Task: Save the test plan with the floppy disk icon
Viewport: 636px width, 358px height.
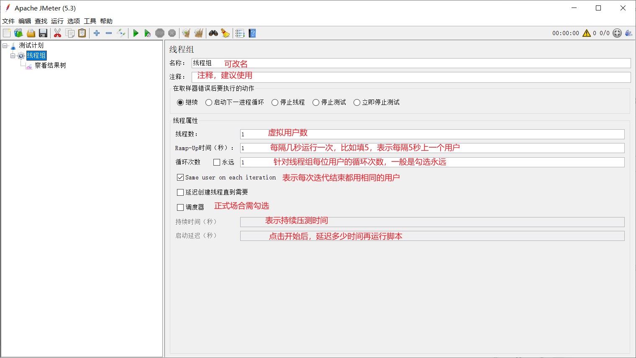Action: (x=43, y=33)
